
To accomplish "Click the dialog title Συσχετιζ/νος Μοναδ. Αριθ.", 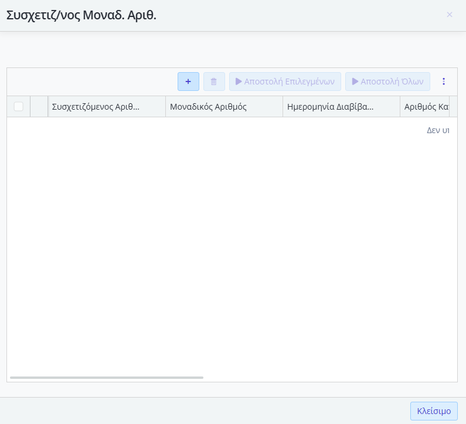I will (81, 15).
